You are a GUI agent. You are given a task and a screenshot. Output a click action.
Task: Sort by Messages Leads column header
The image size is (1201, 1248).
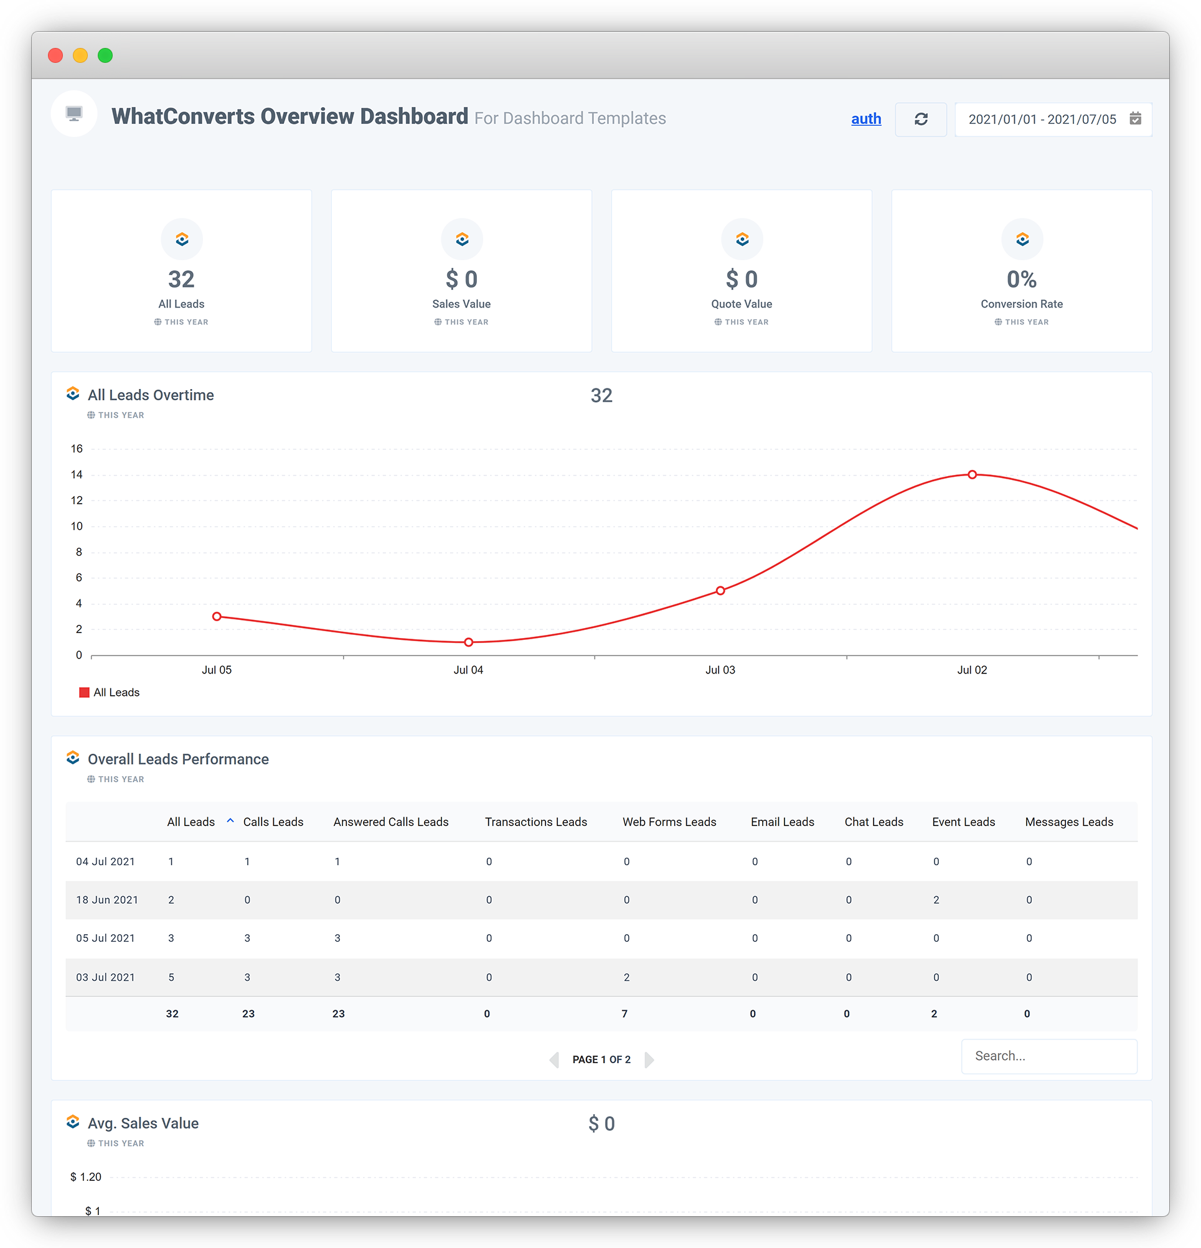[x=1069, y=822]
